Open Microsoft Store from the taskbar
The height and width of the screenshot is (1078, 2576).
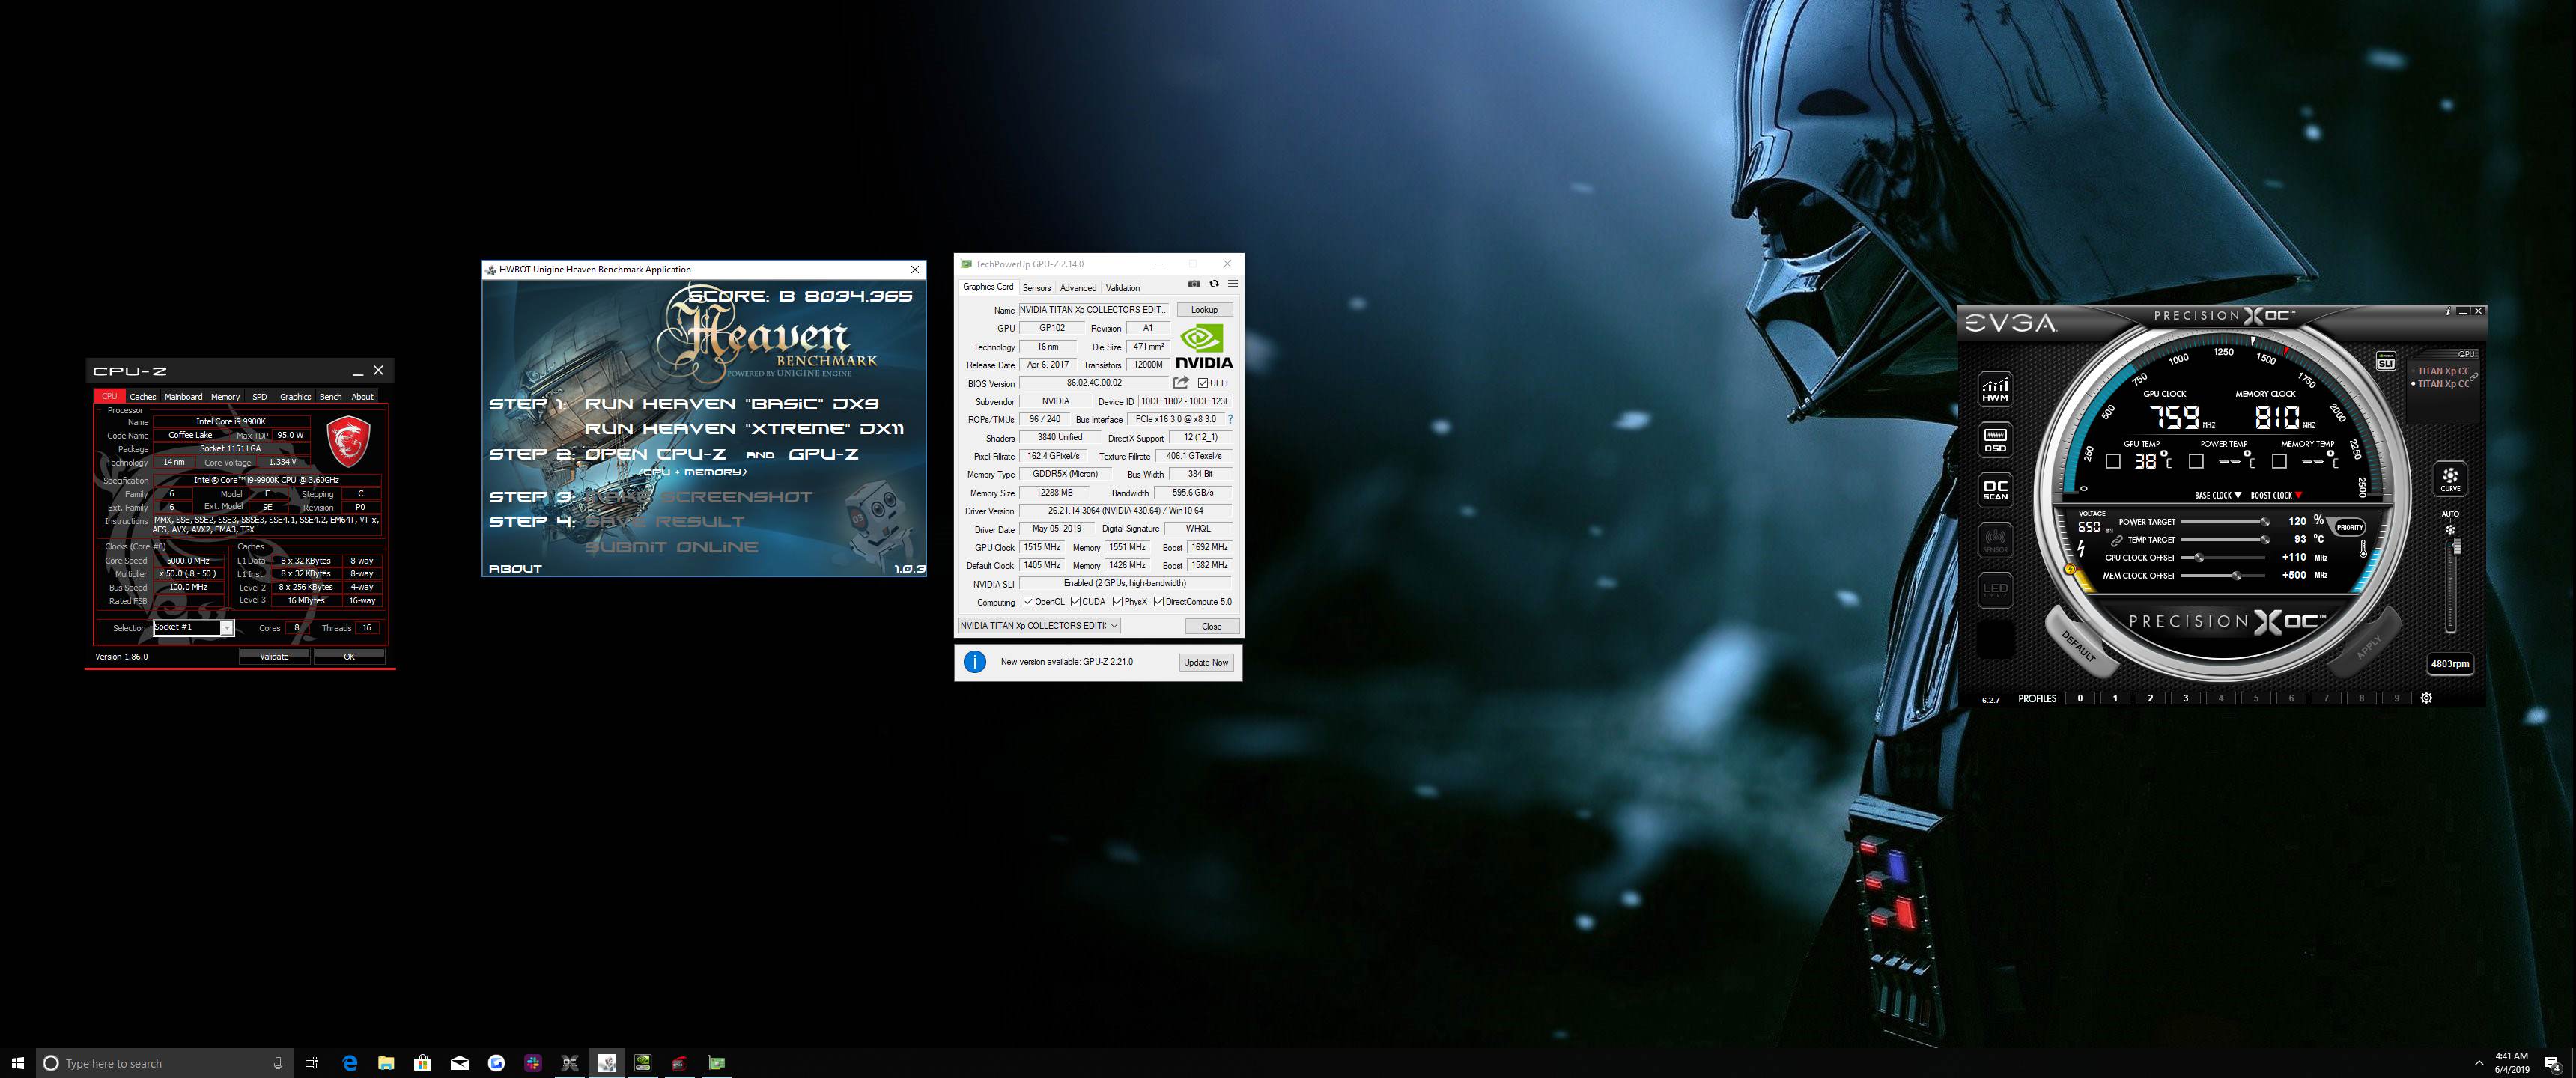click(423, 1063)
